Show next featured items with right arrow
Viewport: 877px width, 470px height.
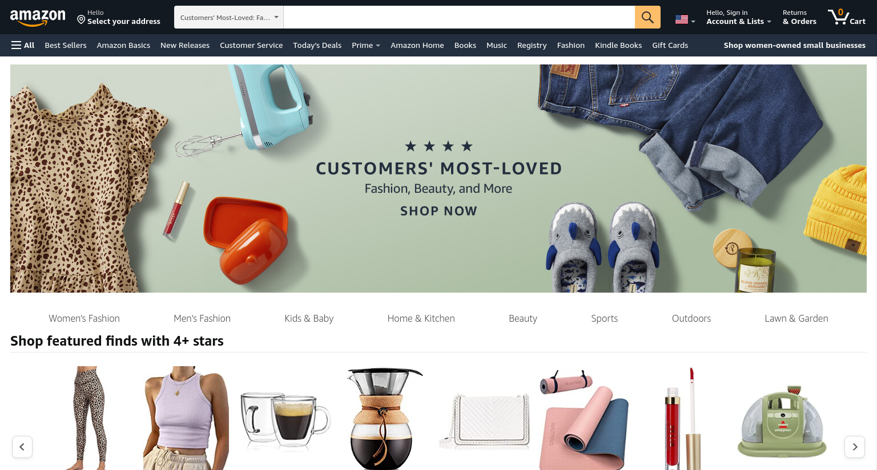coord(855,447)
